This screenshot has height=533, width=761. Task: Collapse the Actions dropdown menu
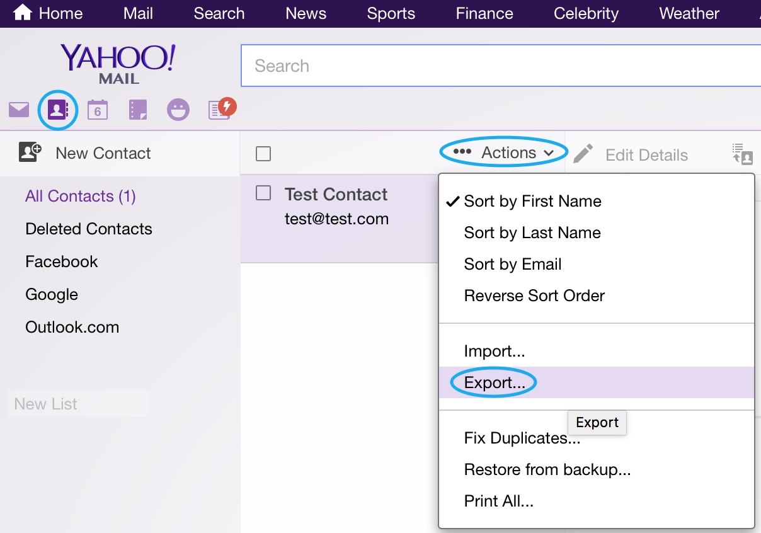[504, 153]
